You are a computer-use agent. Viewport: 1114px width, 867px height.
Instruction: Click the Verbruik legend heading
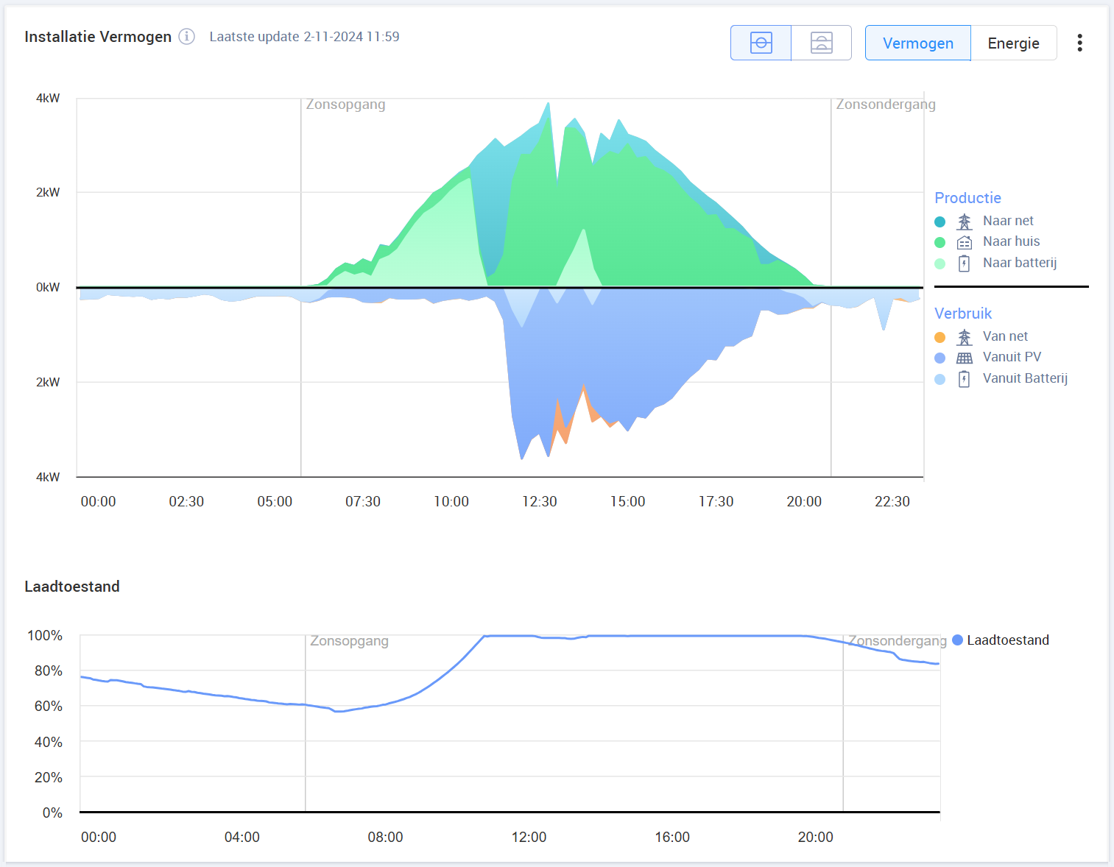962,314
